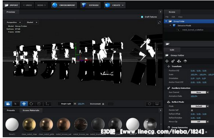This screenshot has width=214, height=138.
Task: Activate the anchor point axis tool
Action: [47, 104]
